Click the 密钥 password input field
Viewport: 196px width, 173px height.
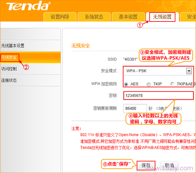158,95
